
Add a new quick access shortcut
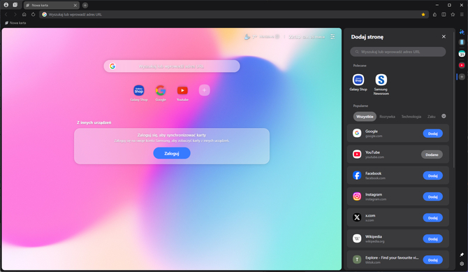pyautogui.click(x=205, y=90)
